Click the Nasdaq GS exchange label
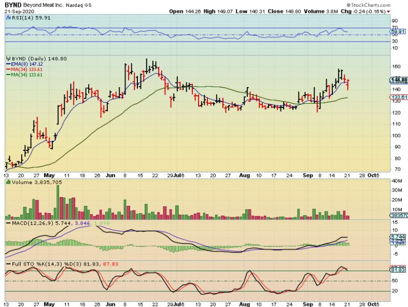Viewport: 408px width, 307px height. 79,5
